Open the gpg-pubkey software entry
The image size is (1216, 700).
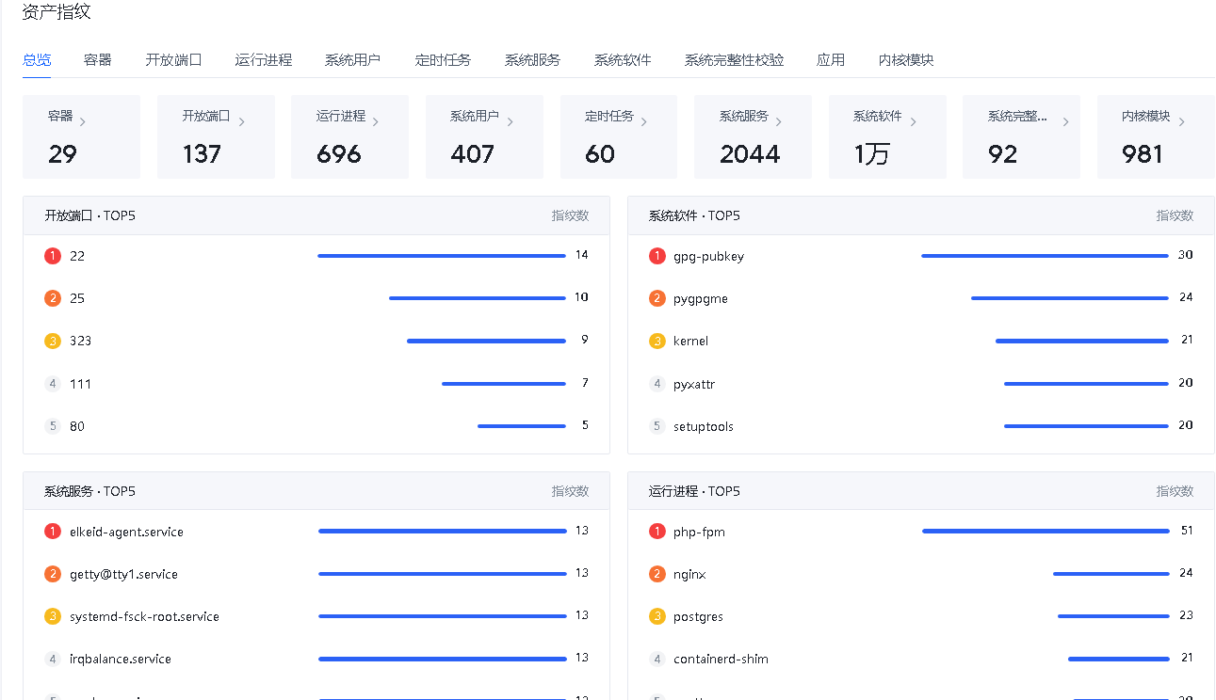(x=708, y=256)
